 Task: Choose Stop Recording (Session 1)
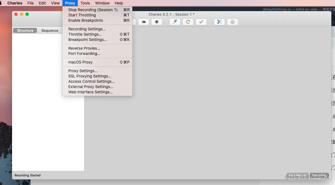[x=97, y=10]
